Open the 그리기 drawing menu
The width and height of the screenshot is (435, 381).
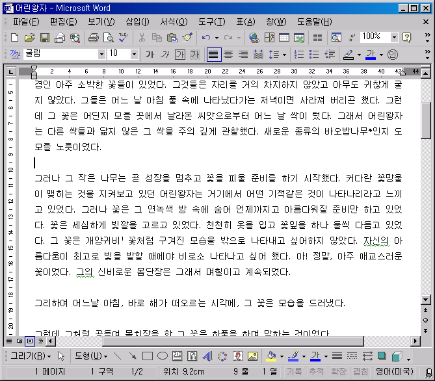[x=31, y=356]
